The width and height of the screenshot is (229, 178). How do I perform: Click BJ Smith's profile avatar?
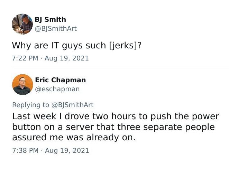point(22,24)
